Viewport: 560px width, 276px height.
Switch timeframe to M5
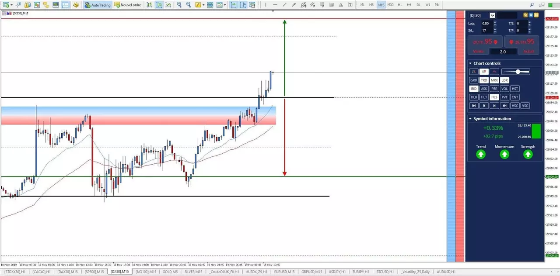pyautogui.click(x=371, y=4)
